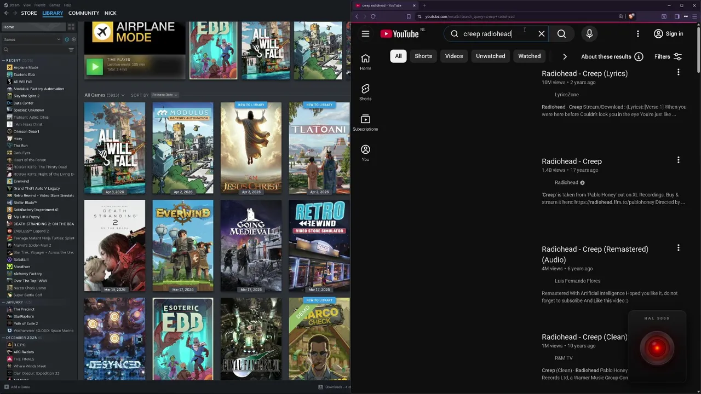Toggle the recent-activity clock filter in Steam

tap(67, 39)
